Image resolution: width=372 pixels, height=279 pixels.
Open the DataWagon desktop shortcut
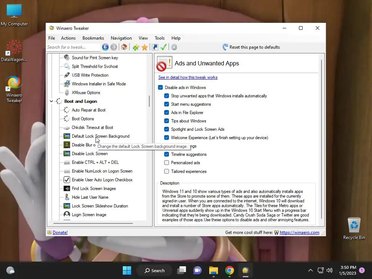pos(14,51)
